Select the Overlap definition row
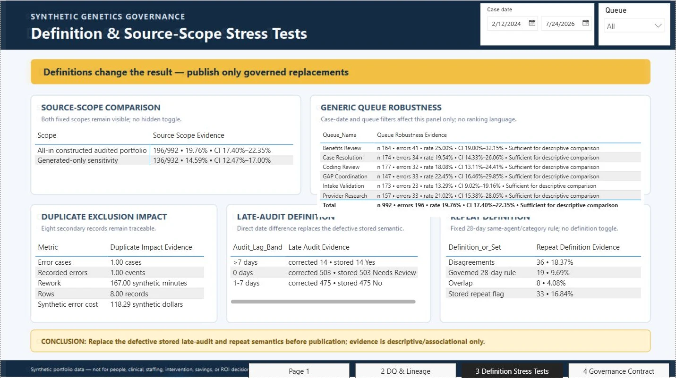This screenshot has width=676, height=378. [x=544, y=283]
